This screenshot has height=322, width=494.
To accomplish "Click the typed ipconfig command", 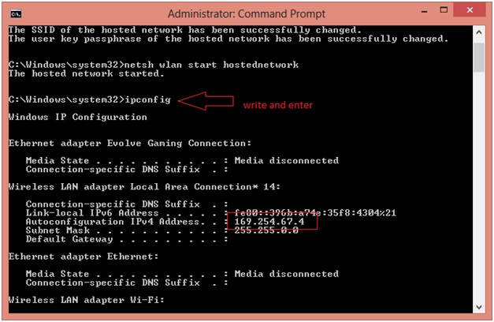I will pyautogui.click(x=147, y=100).
